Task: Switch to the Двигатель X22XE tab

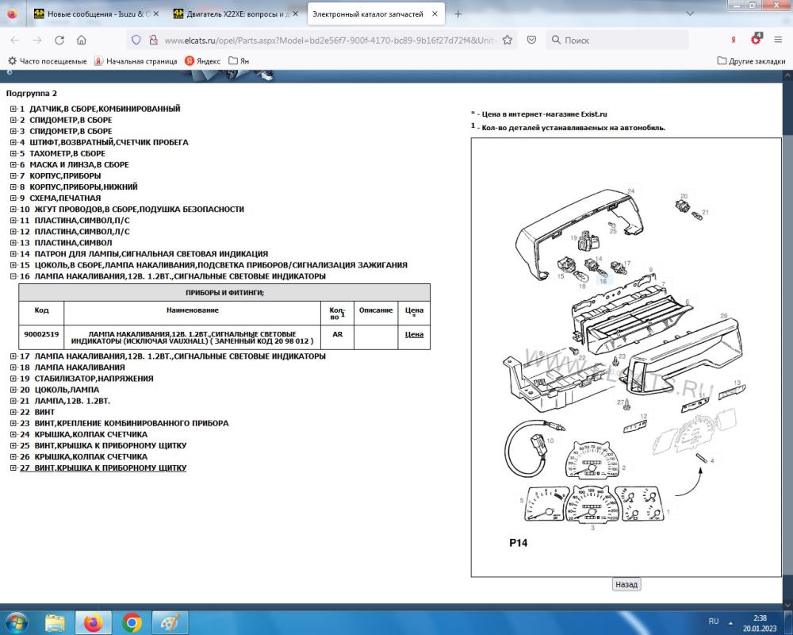Action: point(236,14)
